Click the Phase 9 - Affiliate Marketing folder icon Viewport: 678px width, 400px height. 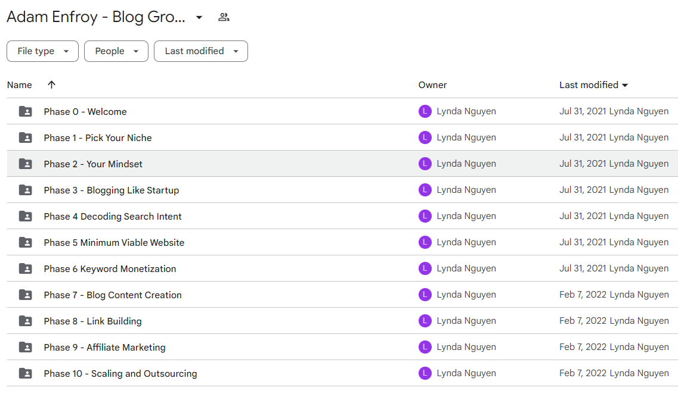coord(26,347)
